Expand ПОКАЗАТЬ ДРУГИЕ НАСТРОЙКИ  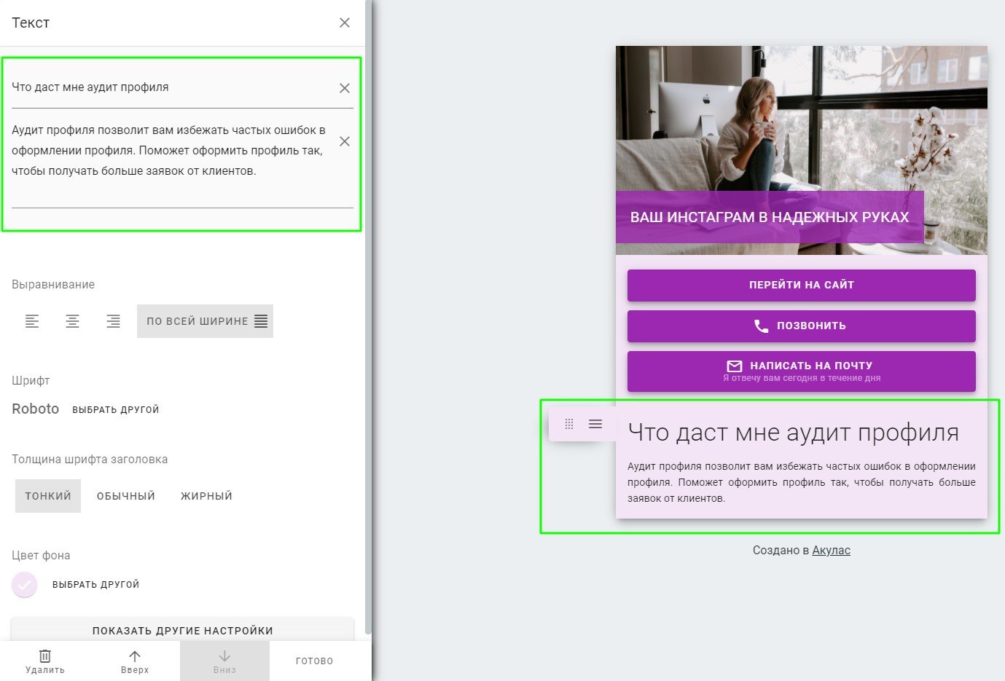point(183,630)
